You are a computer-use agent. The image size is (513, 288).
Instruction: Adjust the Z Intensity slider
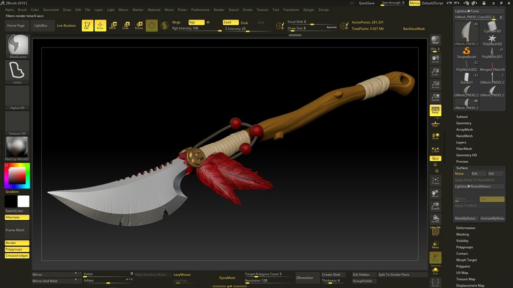coord(248,29)
